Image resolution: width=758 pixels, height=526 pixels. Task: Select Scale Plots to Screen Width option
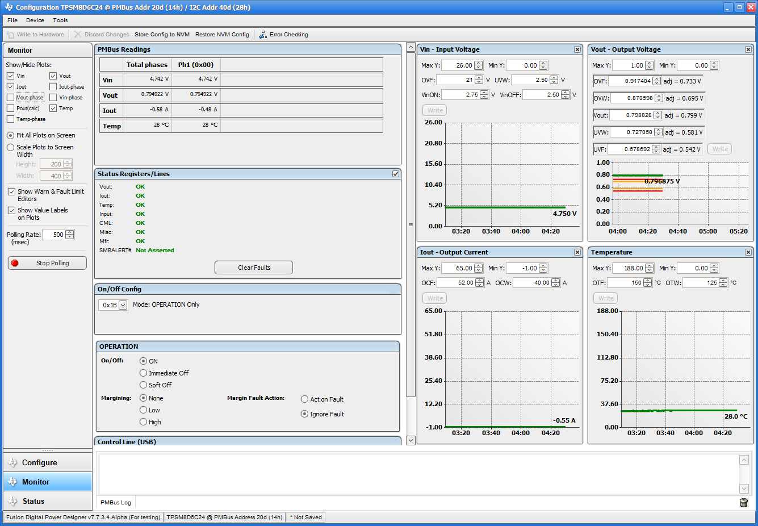(11, 147)
